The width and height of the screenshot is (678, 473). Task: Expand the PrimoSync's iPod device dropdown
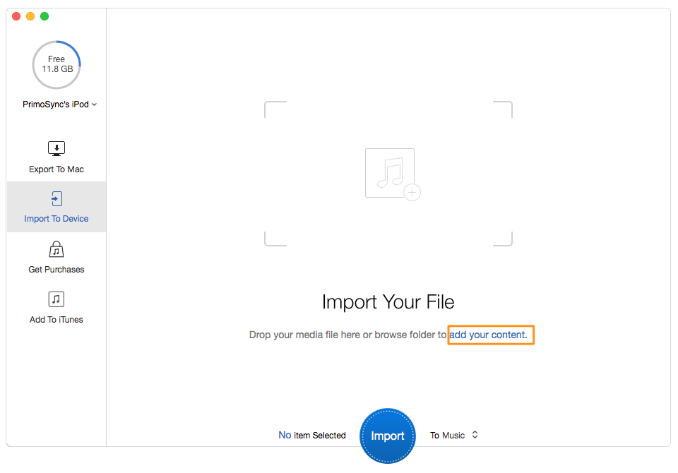tap(59, 104)
